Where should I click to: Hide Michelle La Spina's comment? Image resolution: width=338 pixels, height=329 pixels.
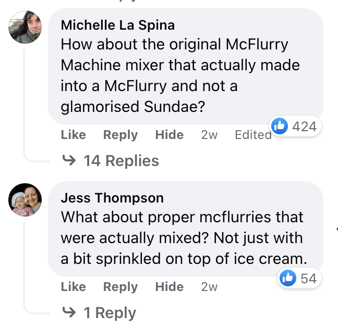tap(170, 135)
